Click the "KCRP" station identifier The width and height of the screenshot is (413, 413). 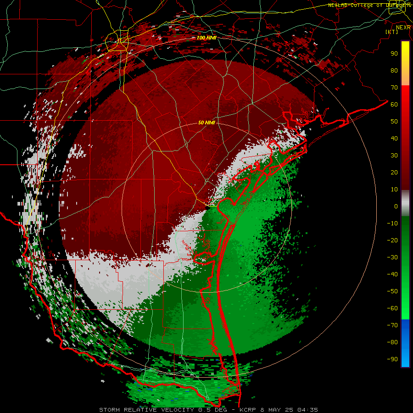point(248,410)
